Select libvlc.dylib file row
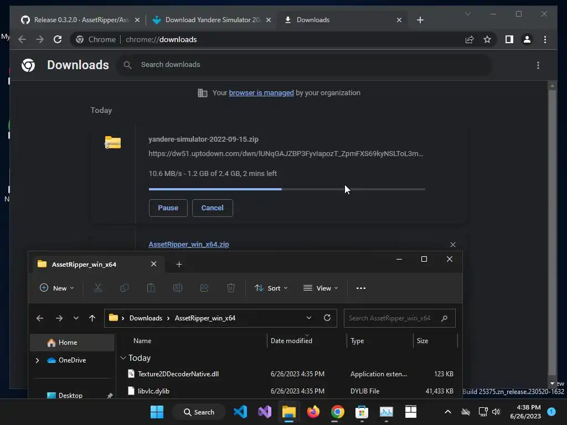Screen dimensions: 567x425 291,391
